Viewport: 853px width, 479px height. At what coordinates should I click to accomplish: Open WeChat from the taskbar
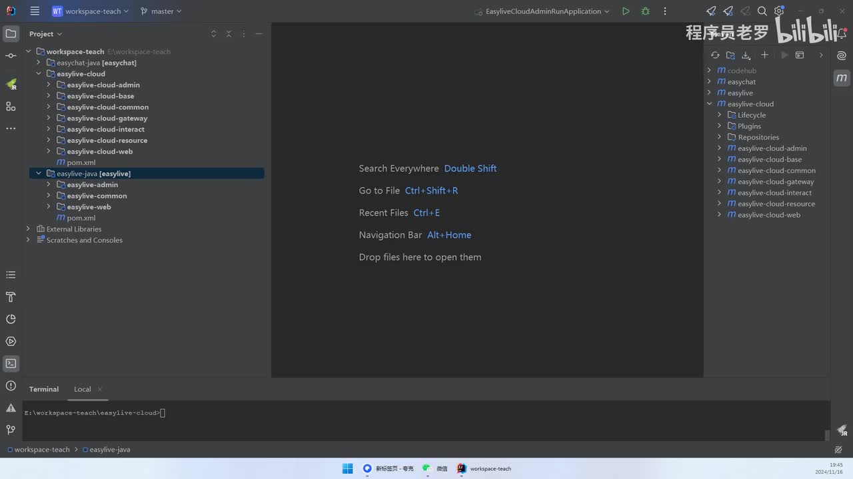pyautogui.click(x=434, y=468)
